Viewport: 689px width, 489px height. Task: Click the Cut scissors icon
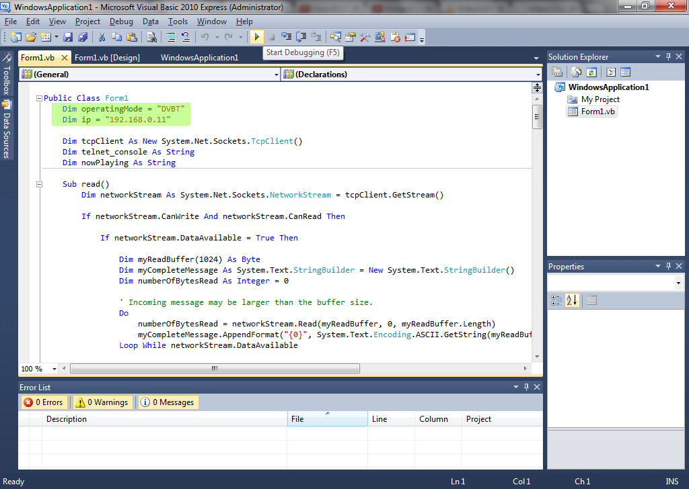(x=102, y=37)
